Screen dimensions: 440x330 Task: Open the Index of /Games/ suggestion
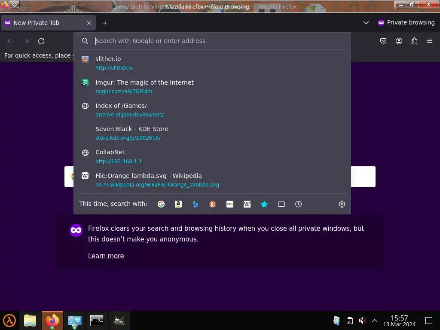212,110
